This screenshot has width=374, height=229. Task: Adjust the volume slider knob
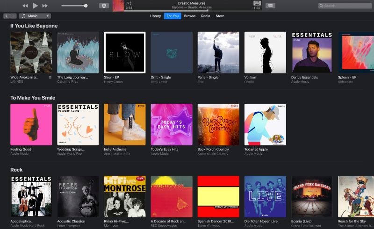pyautogui.click(x=86, y=6)
